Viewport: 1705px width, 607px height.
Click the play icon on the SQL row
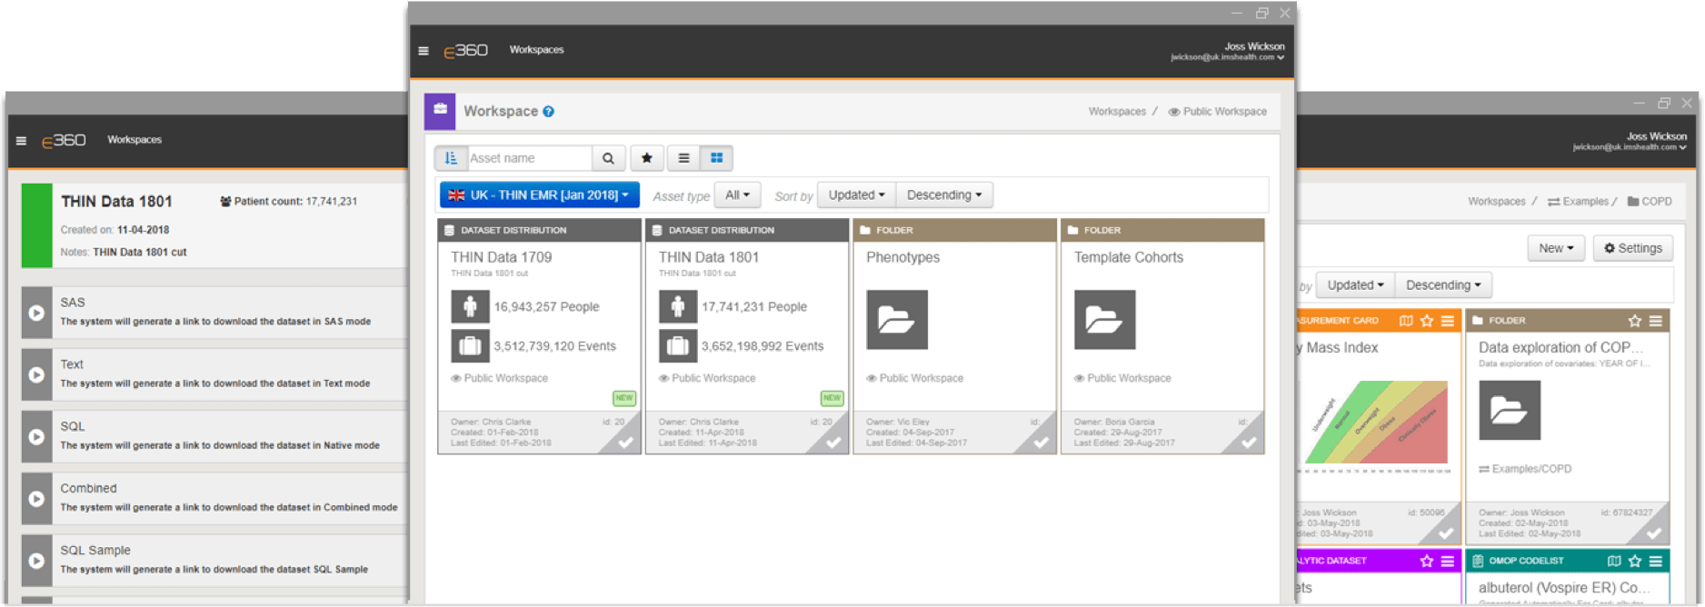pyautogui.click(x=36, y=436)
